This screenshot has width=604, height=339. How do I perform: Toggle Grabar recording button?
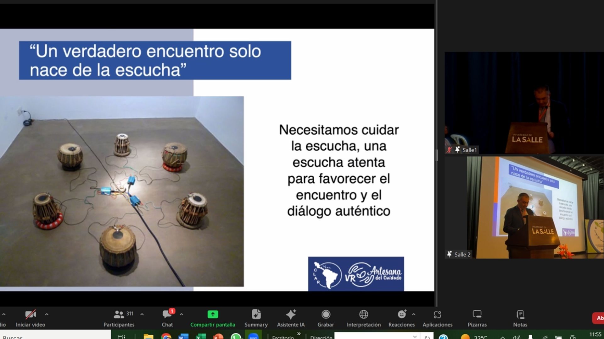pyautogui.click(x=326, y=315)
